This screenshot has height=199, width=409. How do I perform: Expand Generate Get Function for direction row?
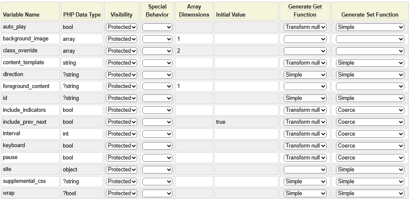click(305, 75)
